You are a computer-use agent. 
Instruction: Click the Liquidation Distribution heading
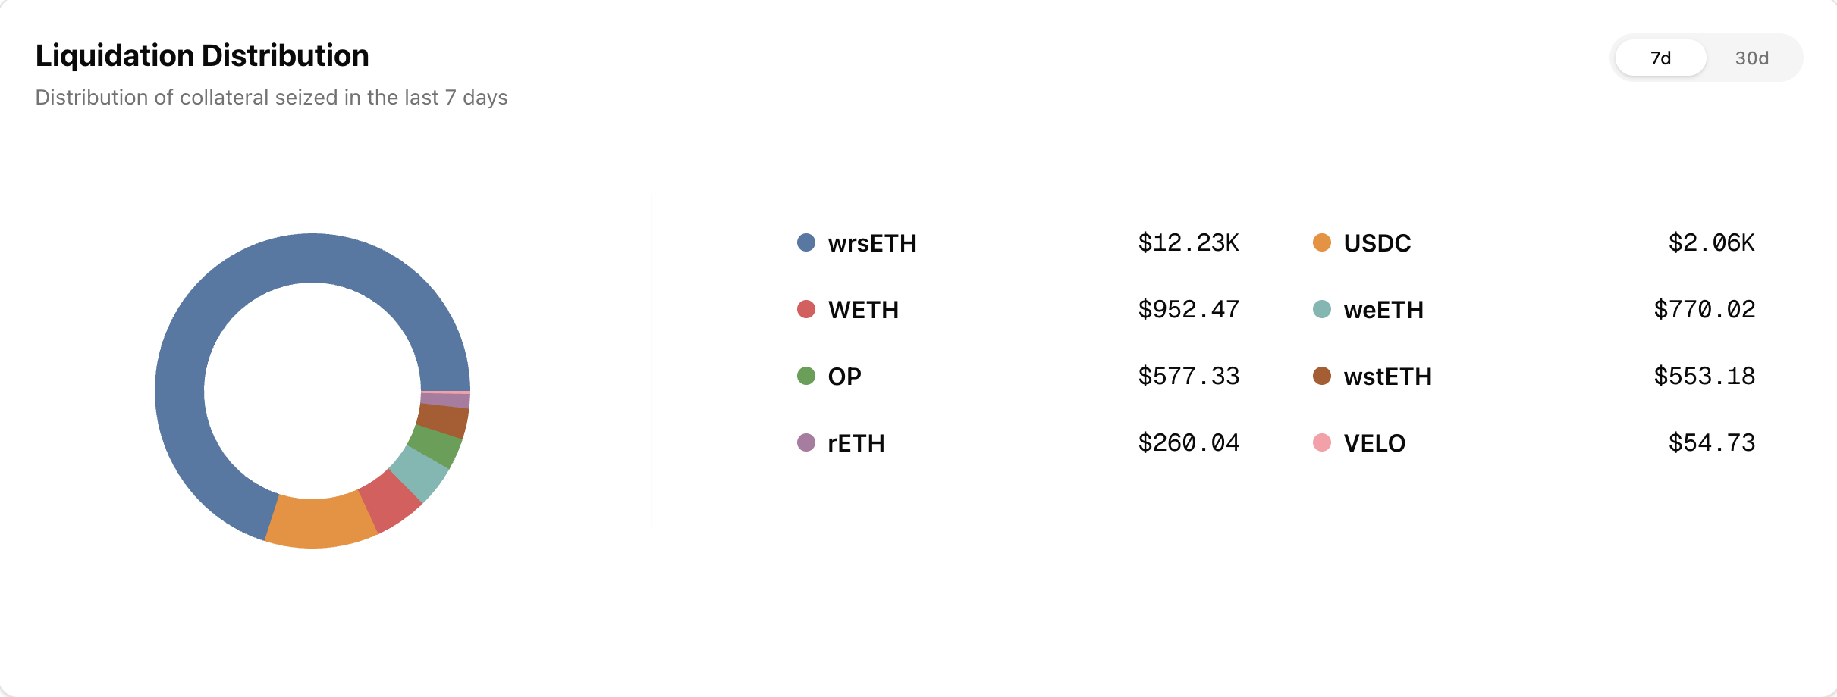(202, 56)
